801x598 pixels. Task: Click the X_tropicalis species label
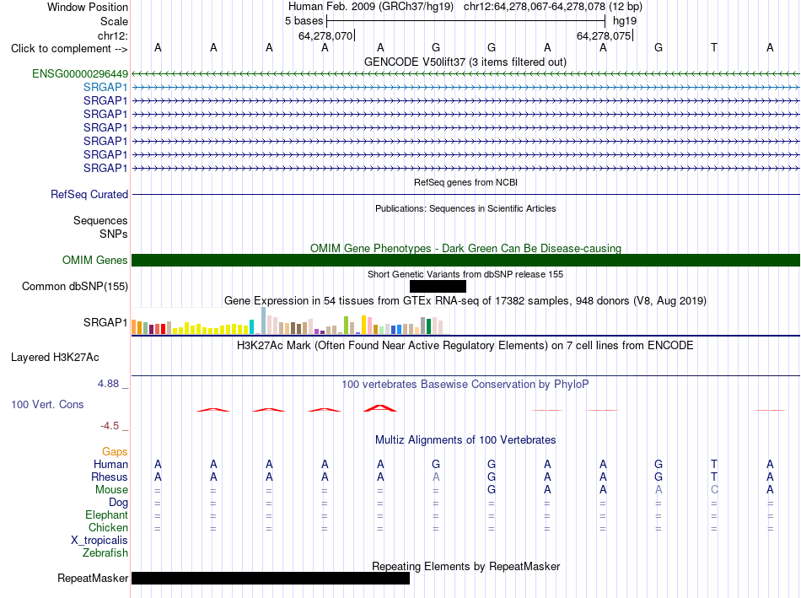pos(99,541)
